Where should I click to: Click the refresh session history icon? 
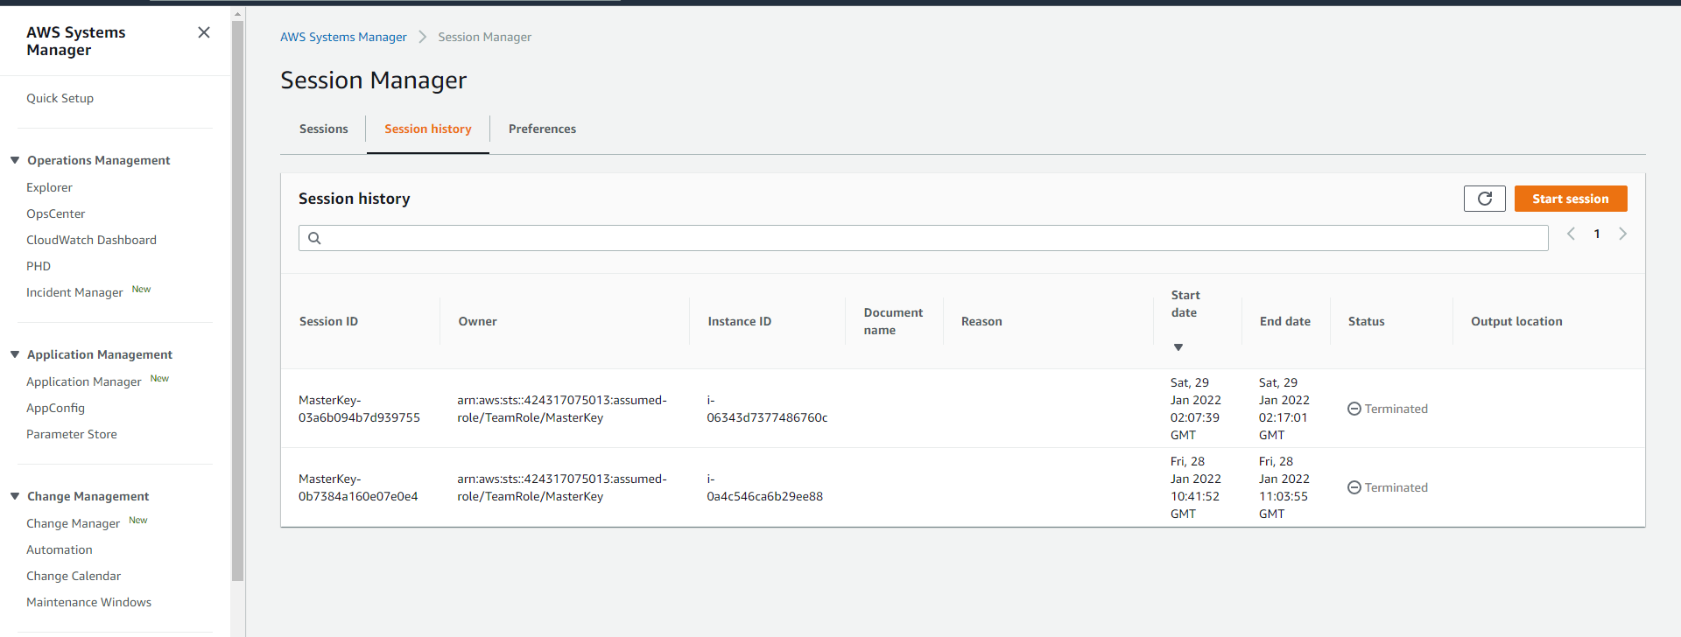[x=1484, y=199]
